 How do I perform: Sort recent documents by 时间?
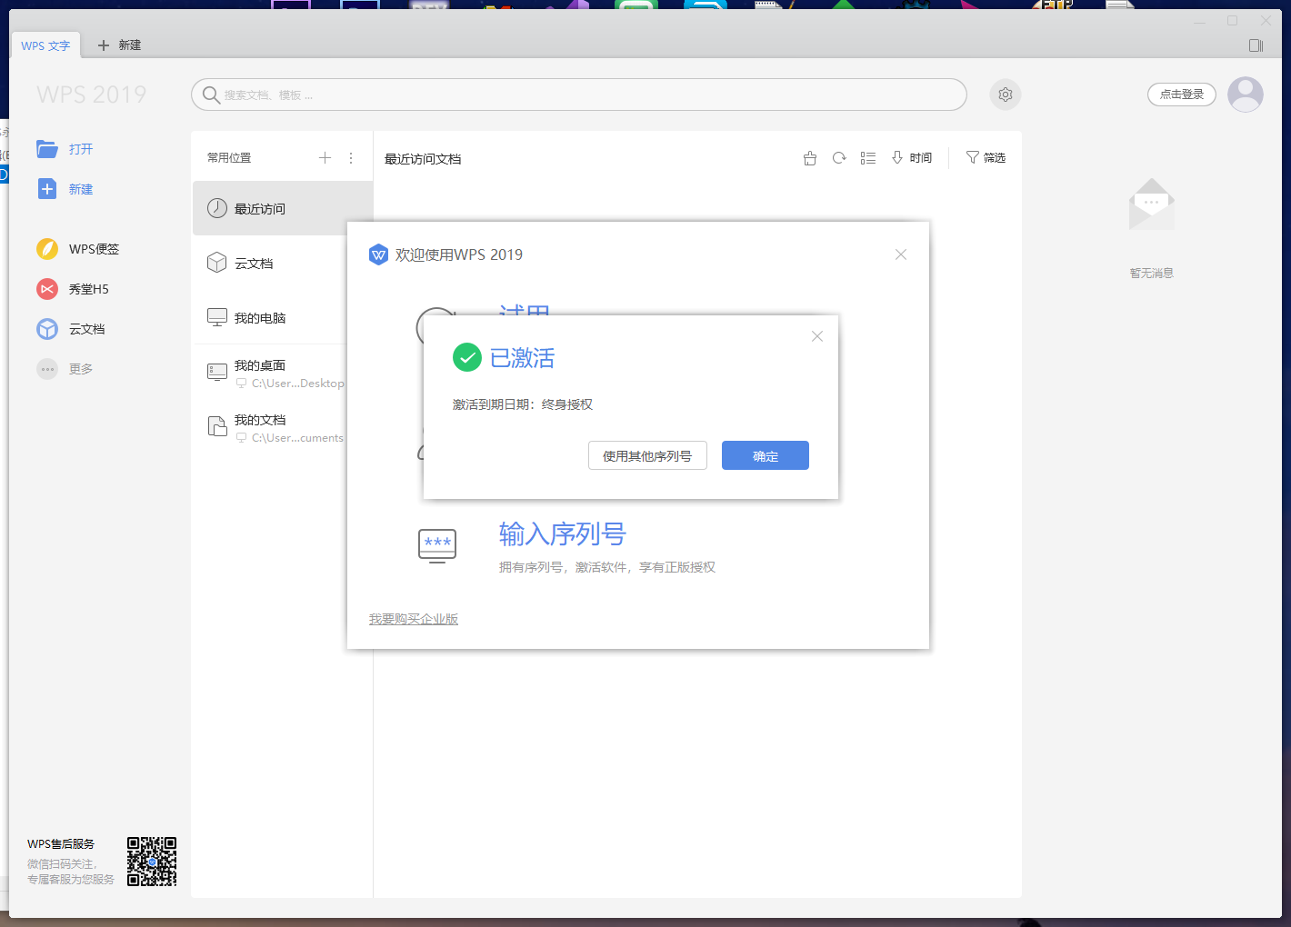(x=912, y=158)
